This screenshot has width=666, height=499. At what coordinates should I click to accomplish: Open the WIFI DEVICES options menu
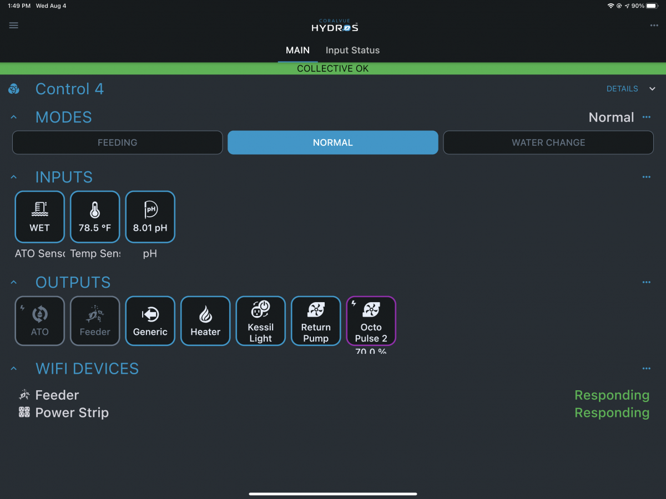tap(646, 368)
